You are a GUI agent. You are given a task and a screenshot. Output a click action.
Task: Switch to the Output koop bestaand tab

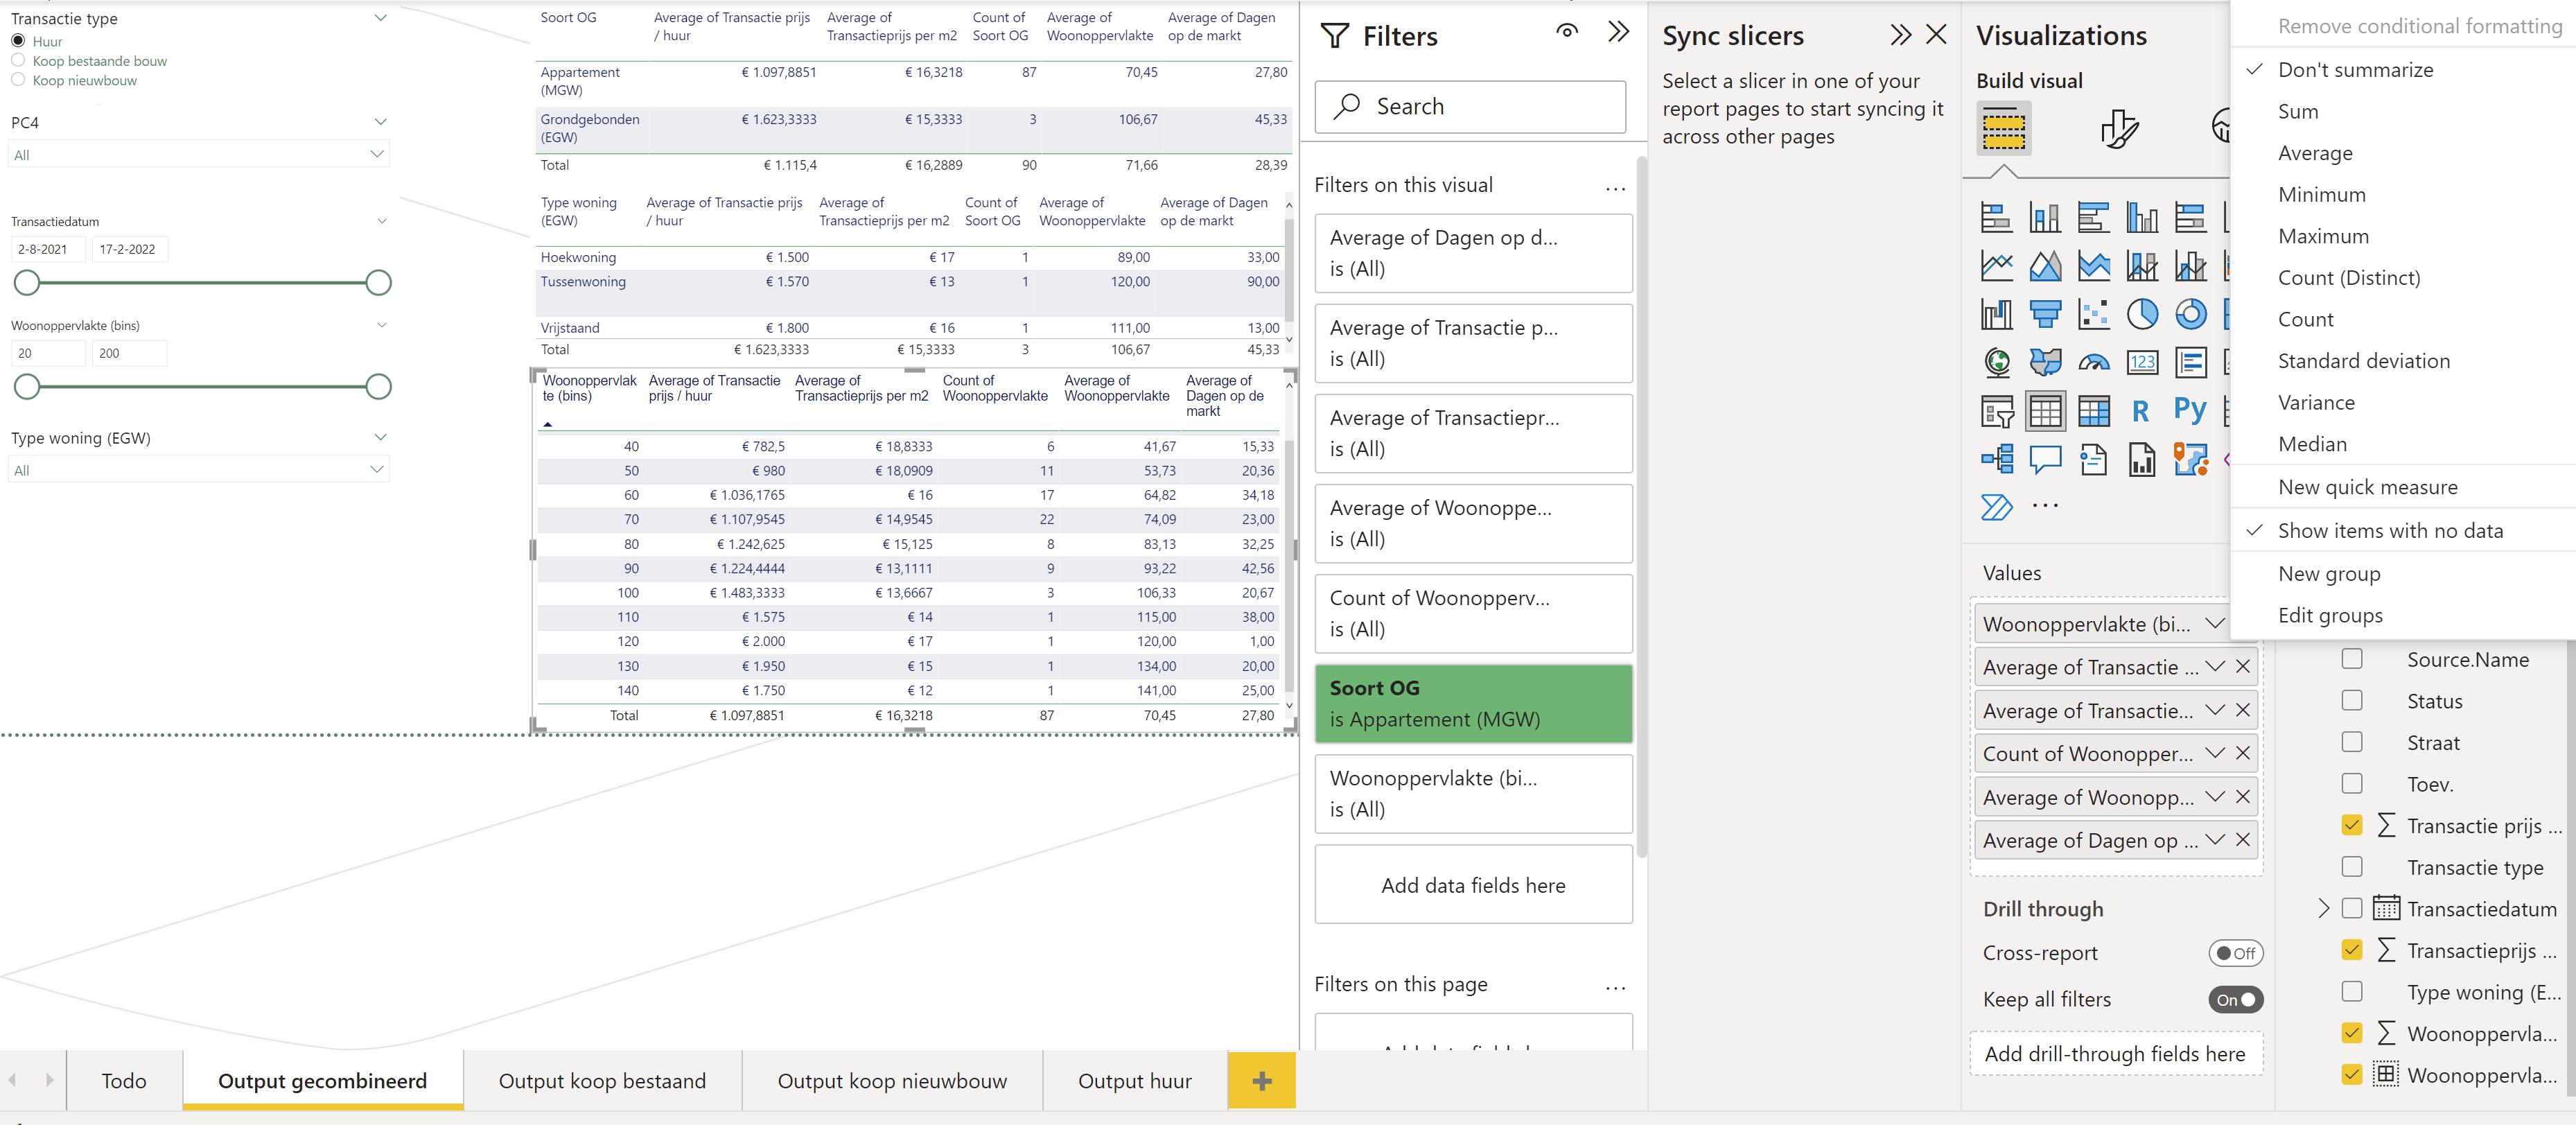click(602, 1080)
